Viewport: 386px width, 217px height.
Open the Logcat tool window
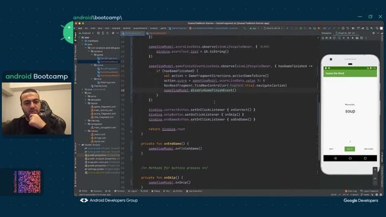click(x=133, y=191)
